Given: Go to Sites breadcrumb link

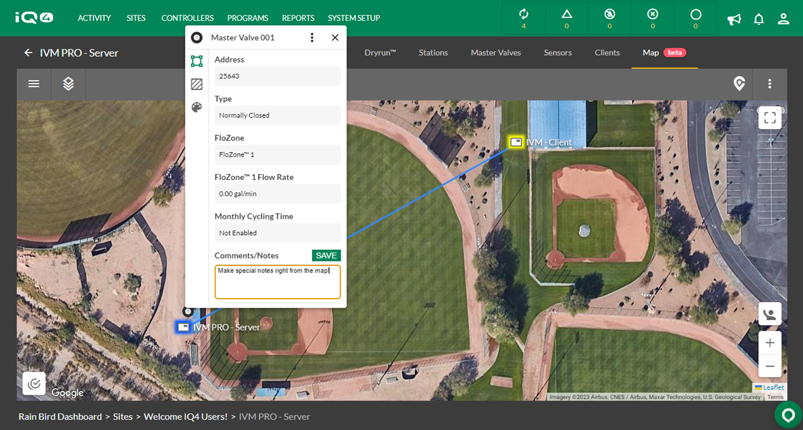Looking at the screenshot, I should pyautogui.click(x=123, y=417).
